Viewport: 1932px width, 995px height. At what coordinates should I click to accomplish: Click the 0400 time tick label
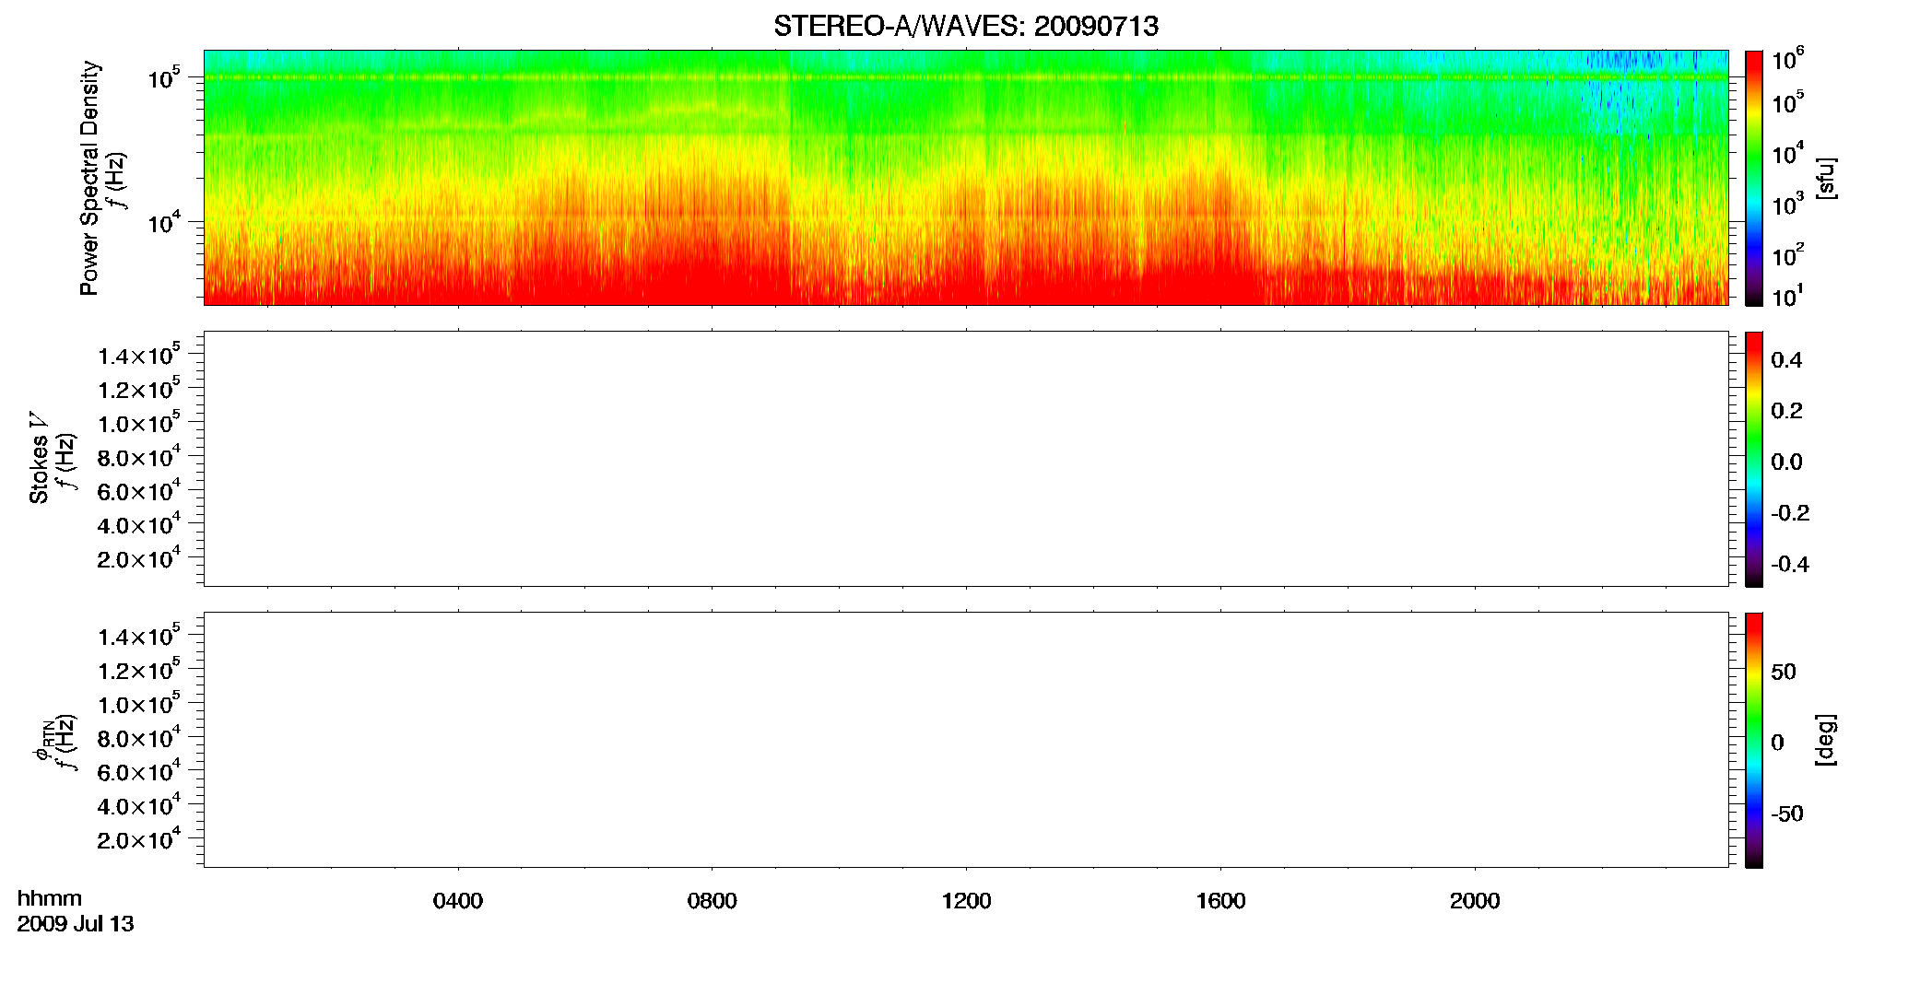[x=458, y=901]
